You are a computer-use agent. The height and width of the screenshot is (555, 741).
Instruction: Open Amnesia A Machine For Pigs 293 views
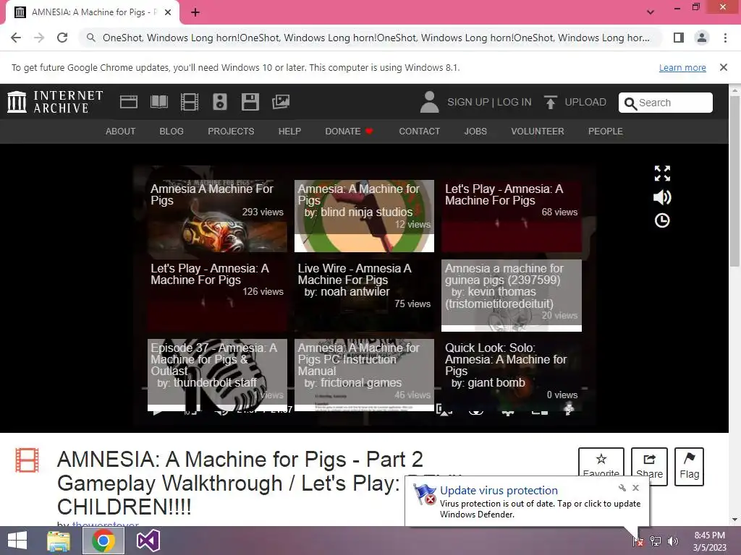(x=217, y=215)
